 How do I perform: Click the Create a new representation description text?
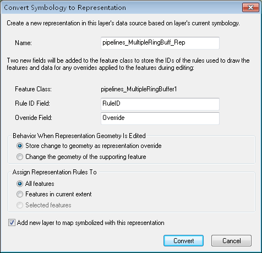(x=123, y=23)
